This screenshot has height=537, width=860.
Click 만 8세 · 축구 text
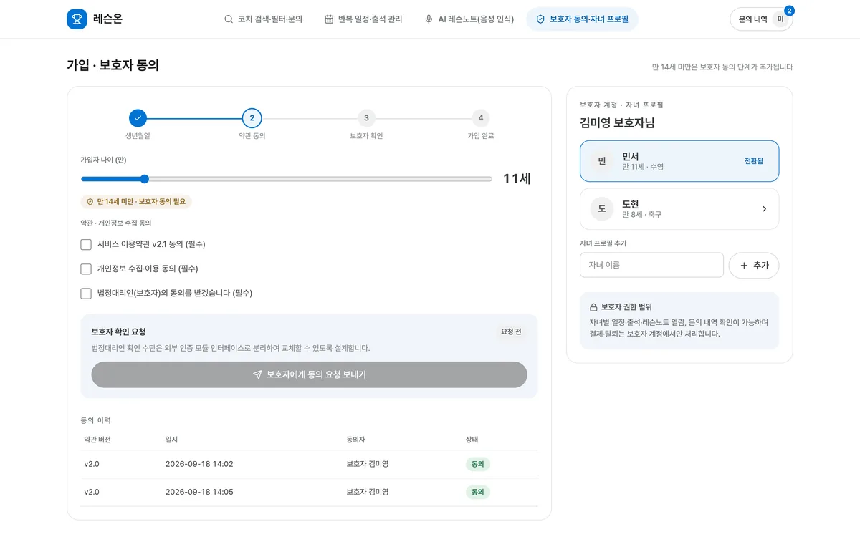click(x=641, y=215)
